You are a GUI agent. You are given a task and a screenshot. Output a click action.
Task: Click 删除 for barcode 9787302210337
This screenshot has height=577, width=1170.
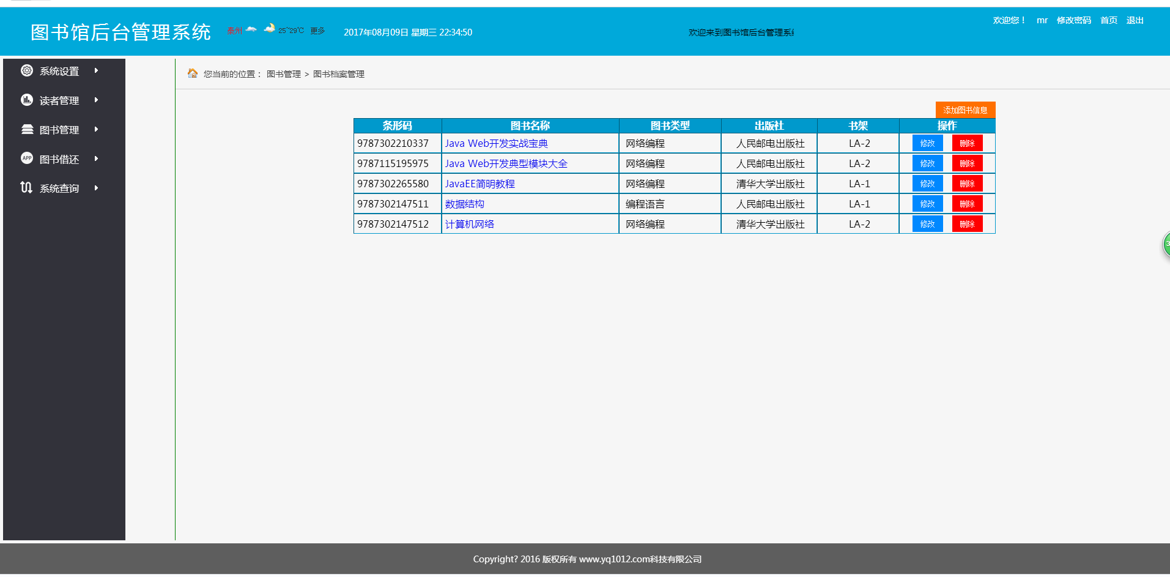[967, 143]
